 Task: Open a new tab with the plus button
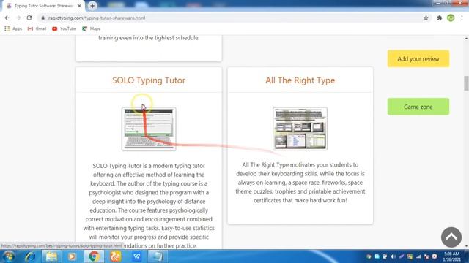[92, 6]
